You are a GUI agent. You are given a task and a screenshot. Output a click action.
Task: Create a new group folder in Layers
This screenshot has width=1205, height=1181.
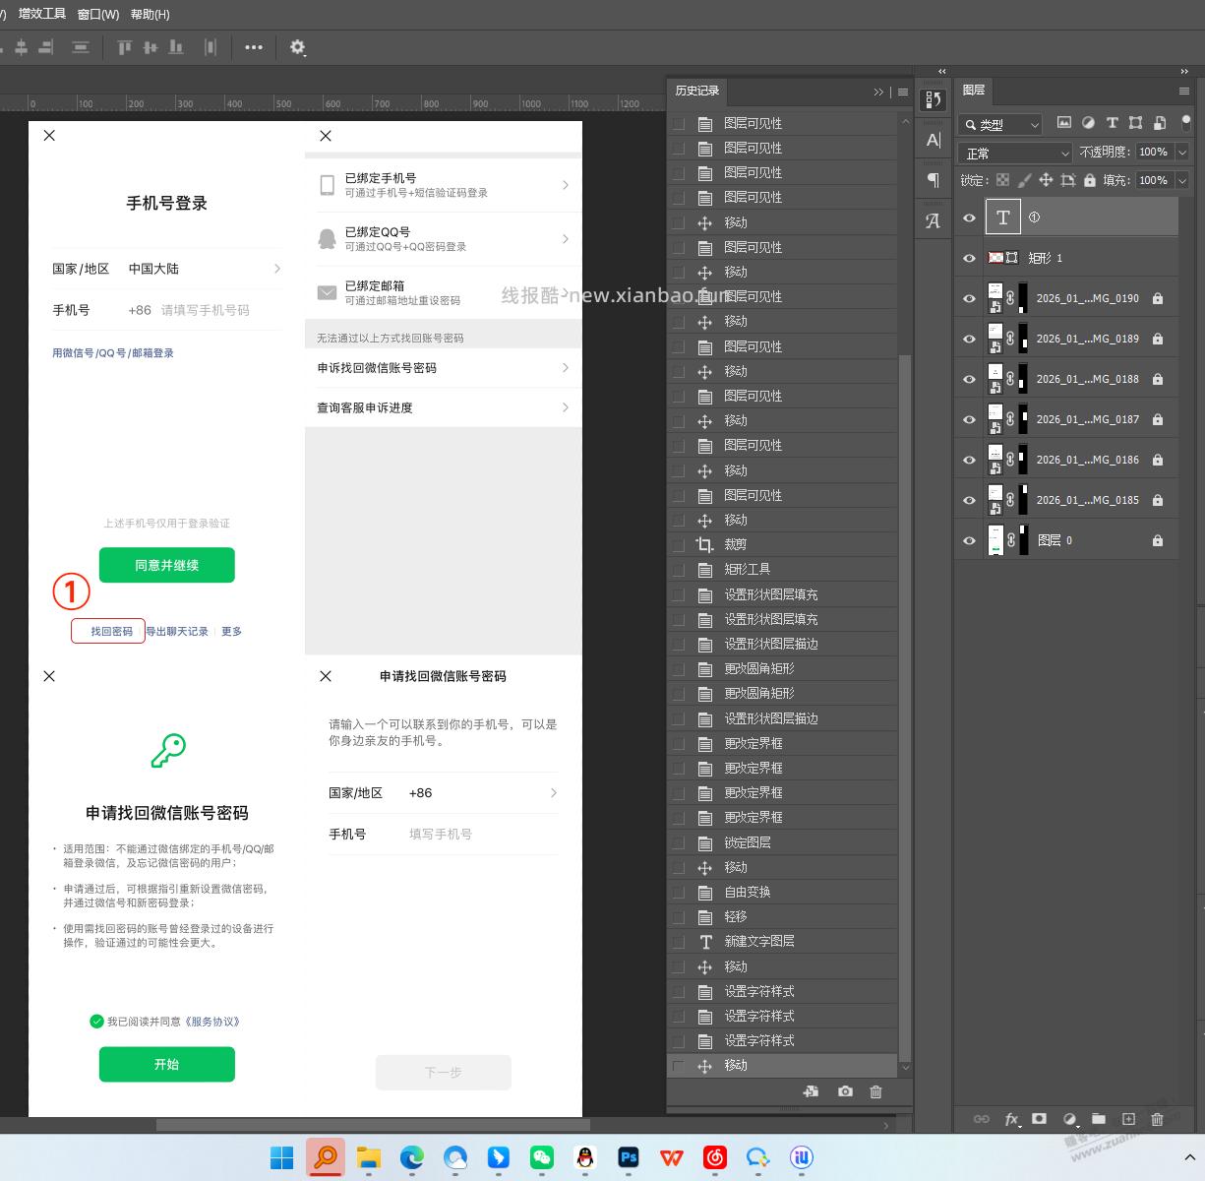pyautogui.click(x=1099, y=1119)
